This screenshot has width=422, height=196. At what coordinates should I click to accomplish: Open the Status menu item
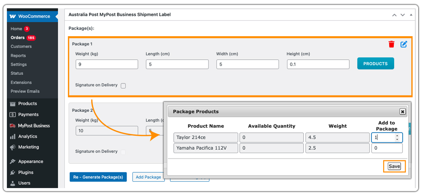click(17, 73)
